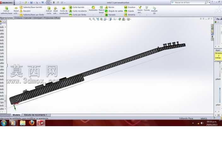Screen dimensions: 222x148
Task: Click the Save icon in top toolbar
Action: [x=32, y=3]
